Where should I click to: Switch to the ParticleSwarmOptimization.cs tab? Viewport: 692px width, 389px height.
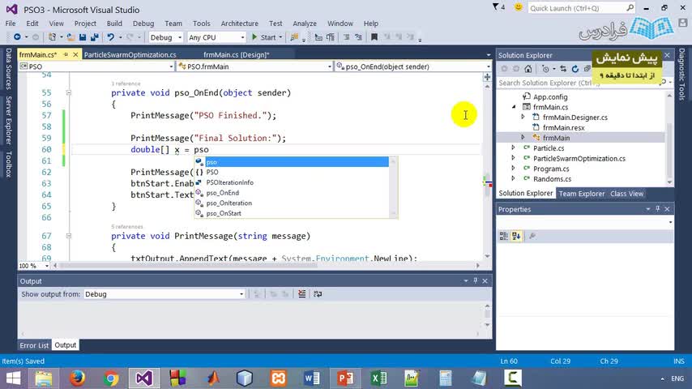(x=130, y=55)
